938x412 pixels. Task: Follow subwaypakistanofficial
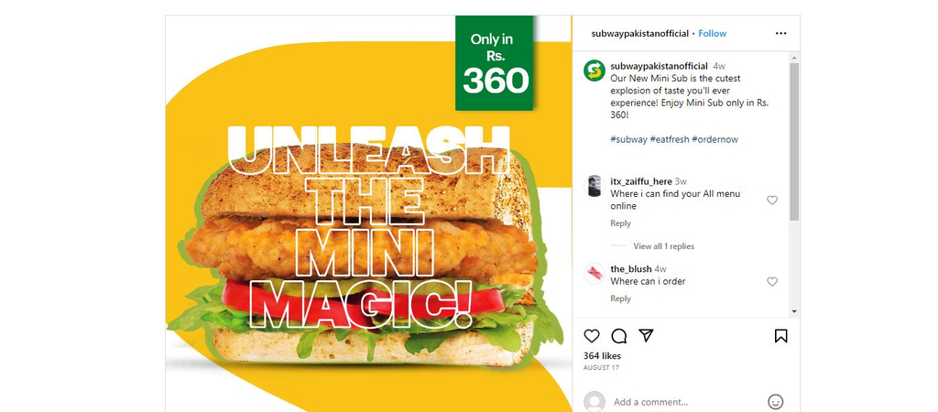713,34
